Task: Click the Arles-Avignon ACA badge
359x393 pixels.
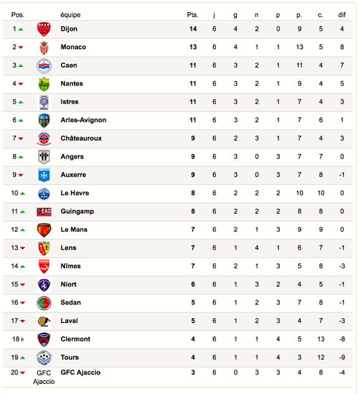Action: click(44, 120)
